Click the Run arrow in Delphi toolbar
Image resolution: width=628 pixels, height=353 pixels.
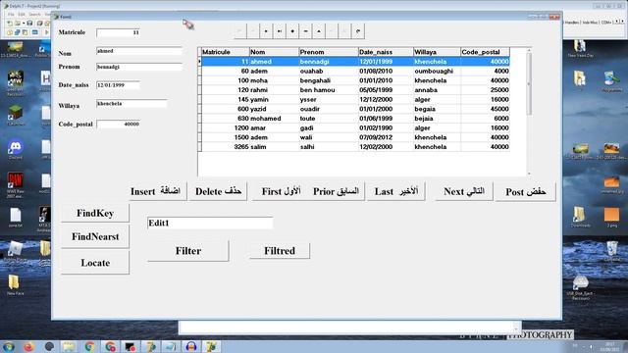coord(46,32)
